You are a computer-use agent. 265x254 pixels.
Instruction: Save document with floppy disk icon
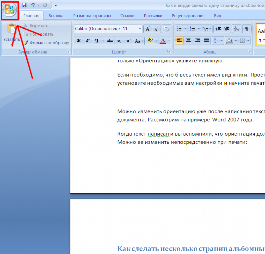[24, 5]
